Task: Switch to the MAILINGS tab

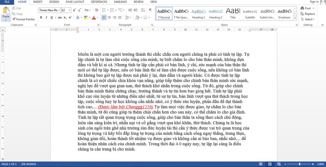Action: (121, 2)
